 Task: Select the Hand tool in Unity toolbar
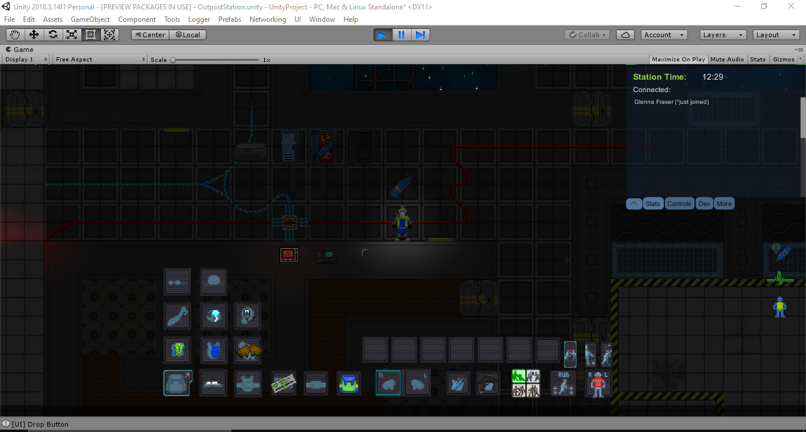(15, 34)
